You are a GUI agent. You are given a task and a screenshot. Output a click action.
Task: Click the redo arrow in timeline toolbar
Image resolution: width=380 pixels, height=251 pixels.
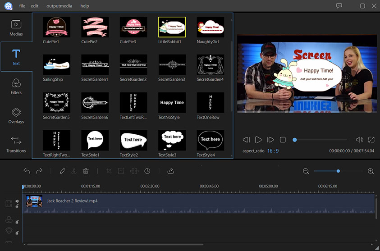pyautogui.click(x=39, y=171)
